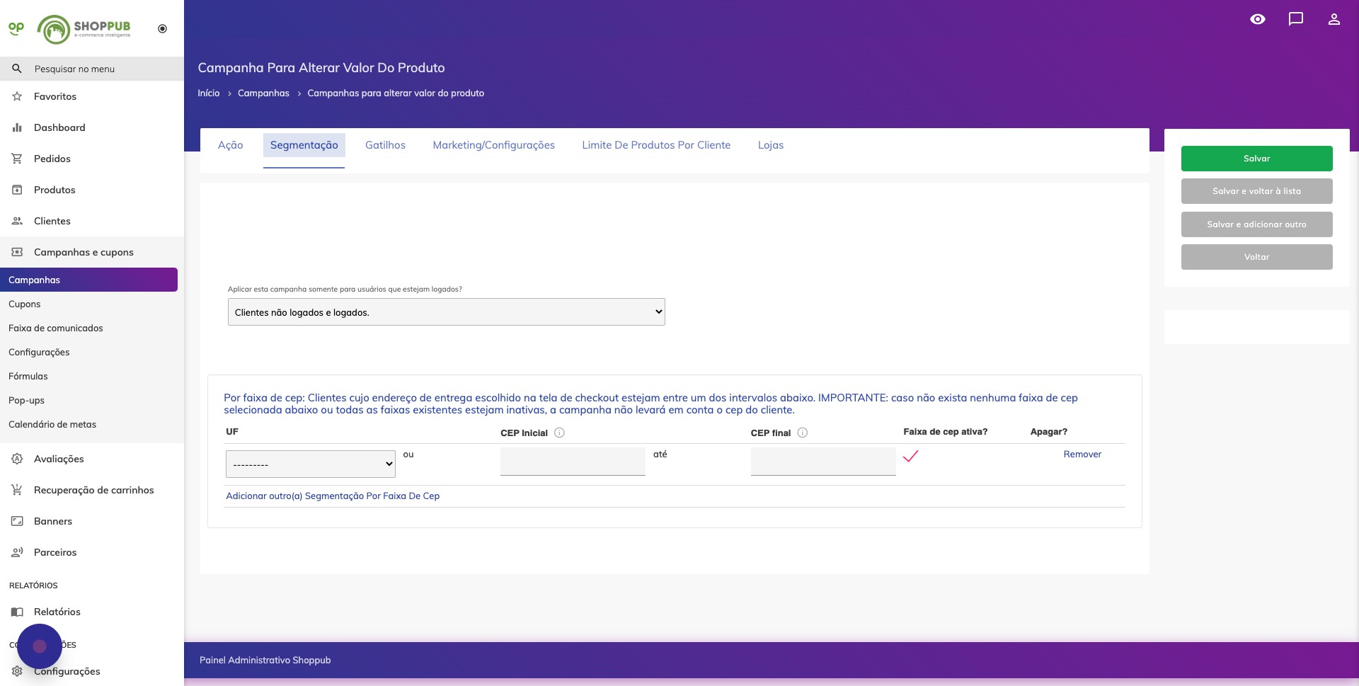Image resolution: width=1359 pixels, height=686 pixels.
Task: Click Adicionar outro(a) Segmentação Por Faixa De Cep
Action: (x=333, y=496)
